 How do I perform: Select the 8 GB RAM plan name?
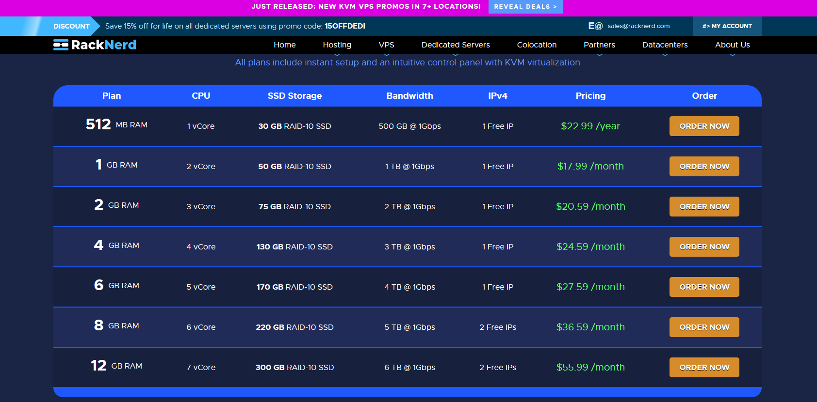click(x=116, y=325)
